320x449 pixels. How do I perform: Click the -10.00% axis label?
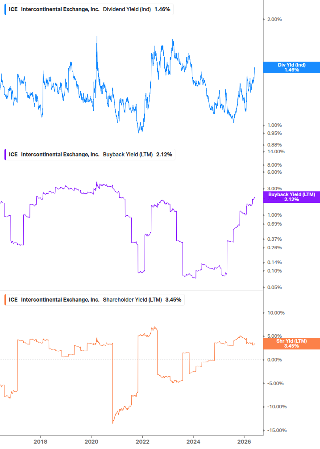coord(277,407)
